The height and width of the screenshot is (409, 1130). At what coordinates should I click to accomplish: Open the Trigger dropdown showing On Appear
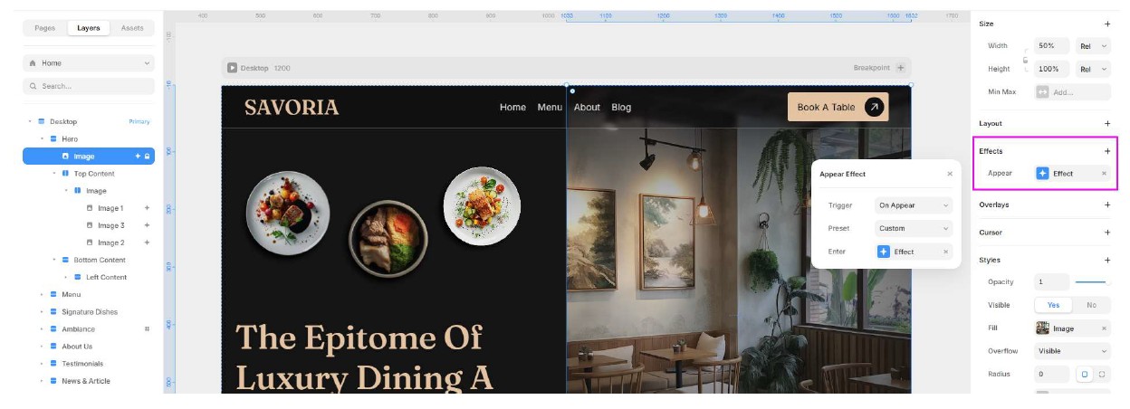point(914,205)
